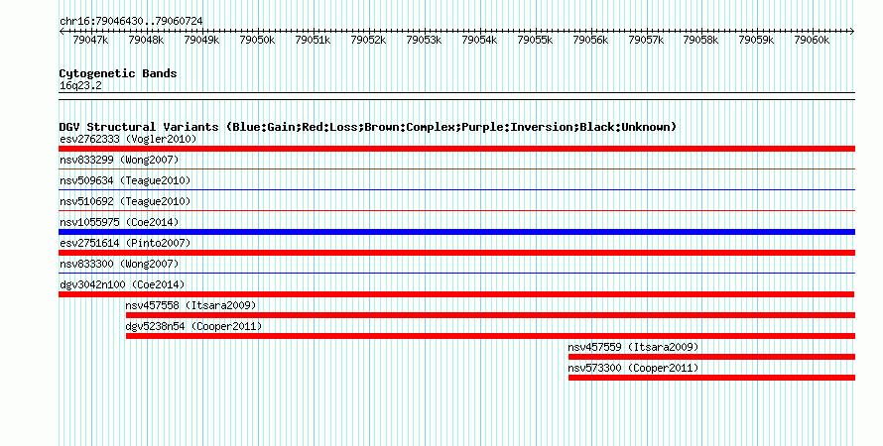This screenshot has width=883, height=446.
Task: Click the 79056k ruler tick label
Action: click(590, 40)
